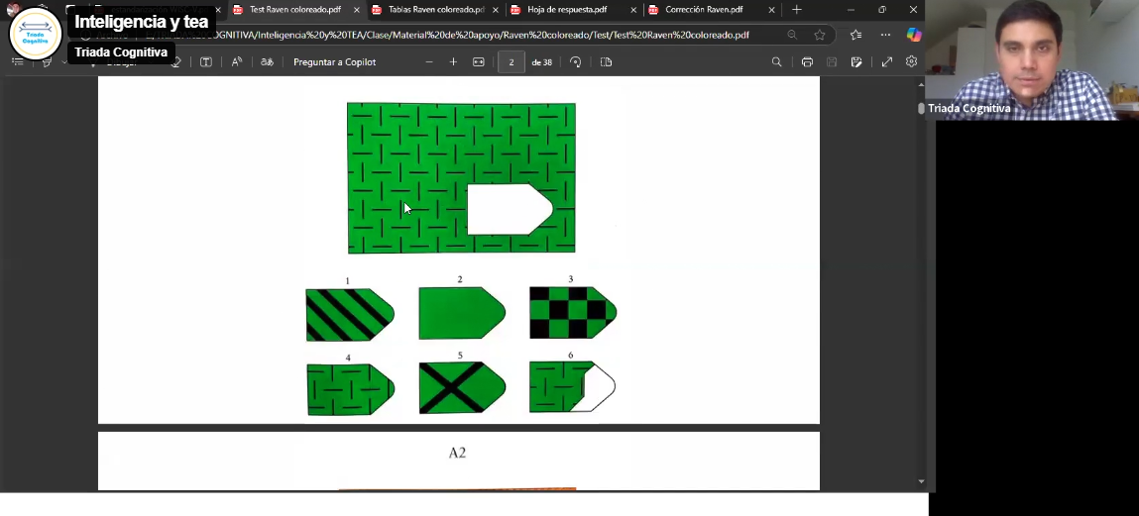
Task: Open the browser favorites list
Action: pos(855,35)
